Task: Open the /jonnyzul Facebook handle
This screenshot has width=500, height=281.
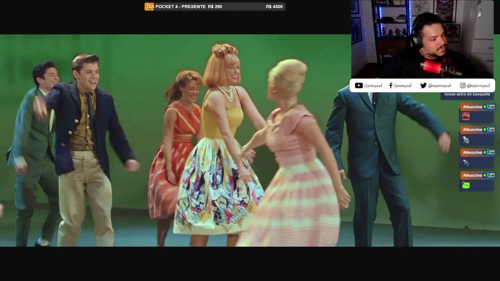Action: pyautogui.click(x=402, y=85)
